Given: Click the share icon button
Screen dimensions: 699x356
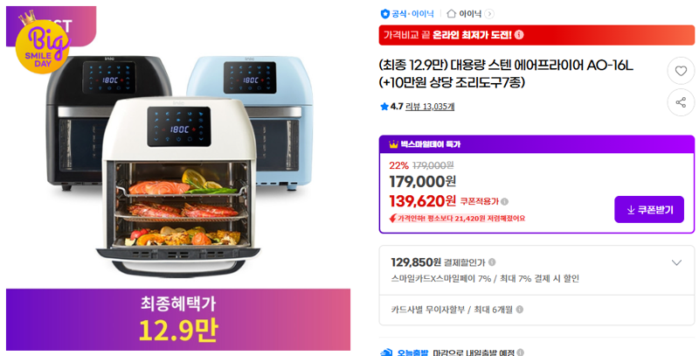Looking at the screenshot, I should coord(681,102).
